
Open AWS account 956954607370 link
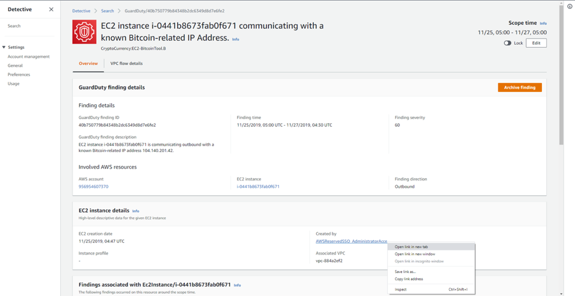pos(93,186)
